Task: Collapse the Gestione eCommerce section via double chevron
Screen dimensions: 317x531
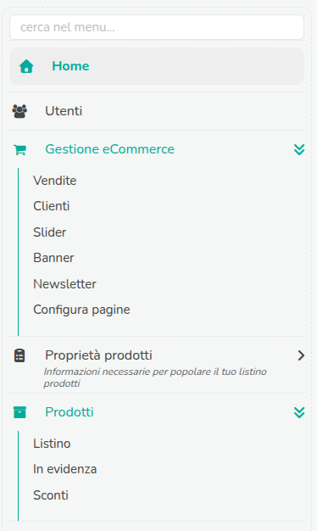Action: click(x=299, y=149)
